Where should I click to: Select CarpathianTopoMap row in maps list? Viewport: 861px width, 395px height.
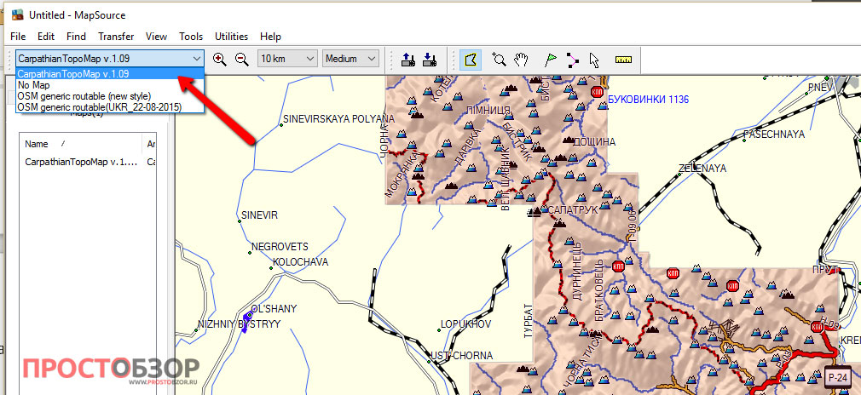pyautogui.click(x=80, y=162)
